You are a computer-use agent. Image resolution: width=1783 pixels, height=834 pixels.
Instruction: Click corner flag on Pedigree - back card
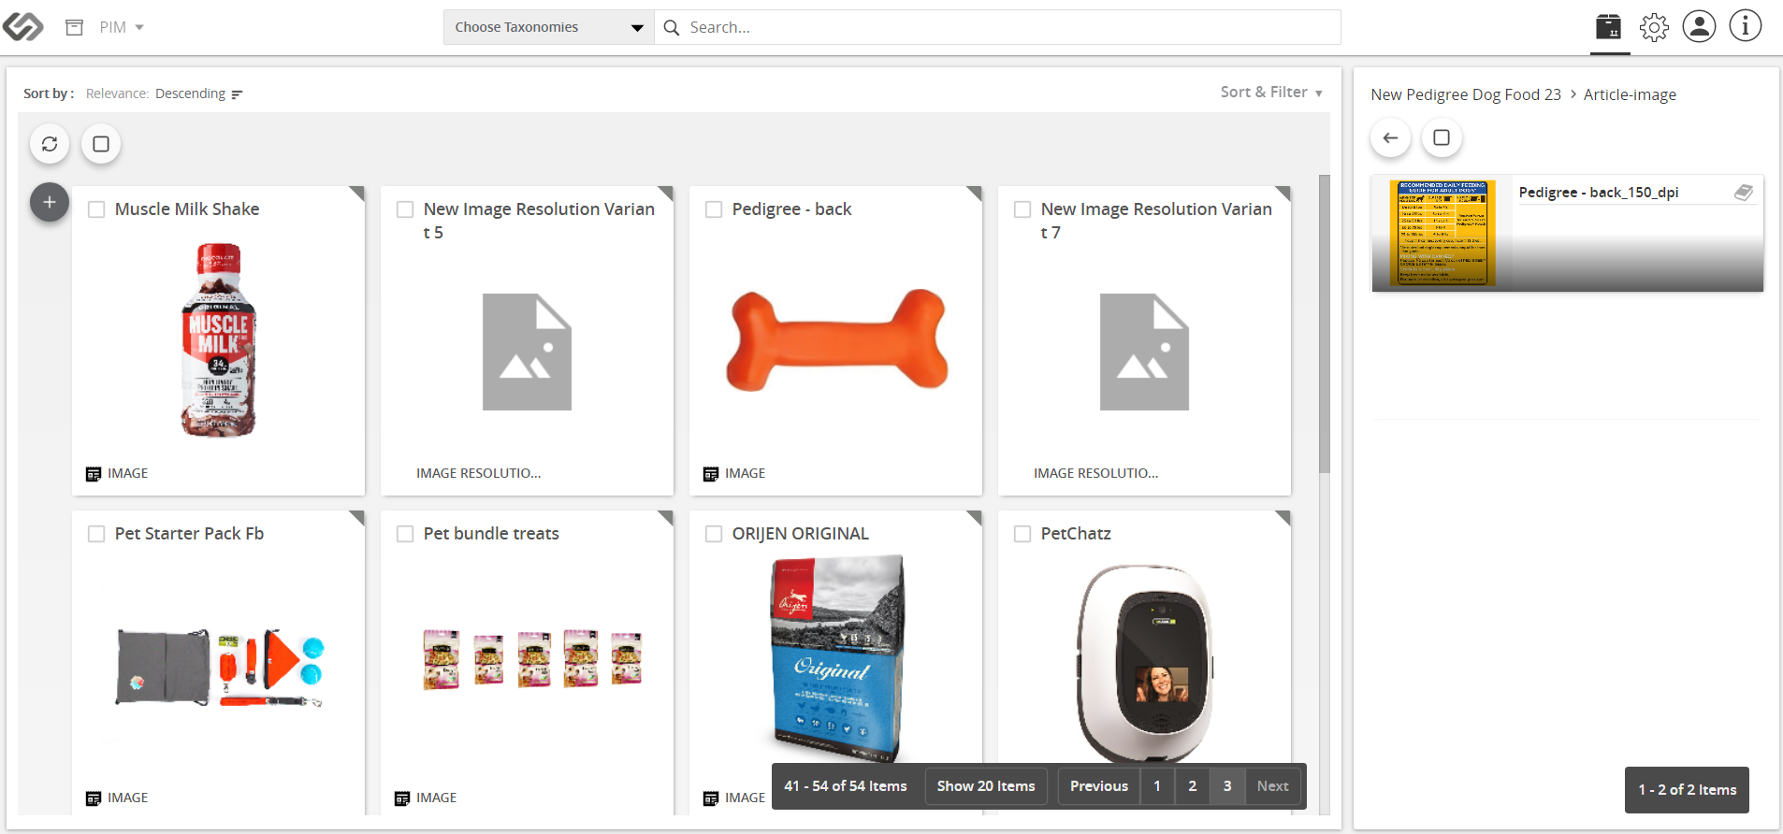point(976,193)
